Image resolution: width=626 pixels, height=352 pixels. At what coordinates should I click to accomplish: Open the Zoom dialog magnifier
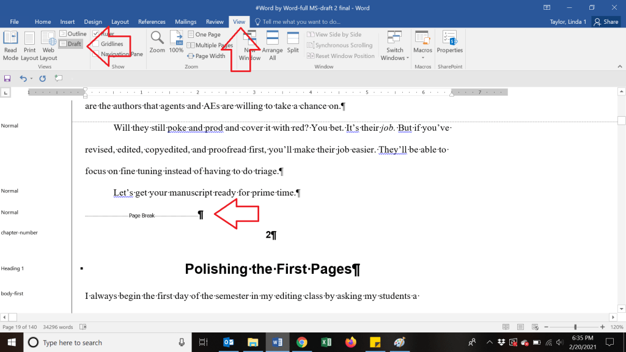pyautogui.click(x=157, y=42)
